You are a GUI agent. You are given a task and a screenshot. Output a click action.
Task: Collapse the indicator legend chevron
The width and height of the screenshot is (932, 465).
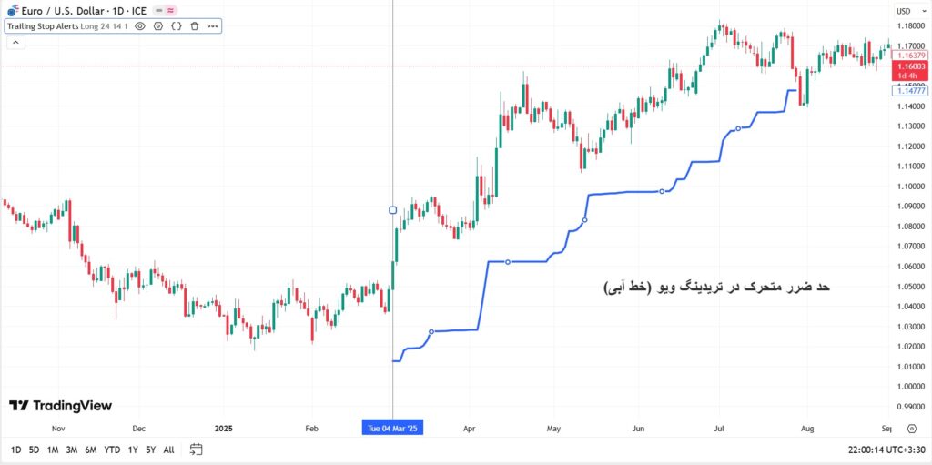click(14, 43)
